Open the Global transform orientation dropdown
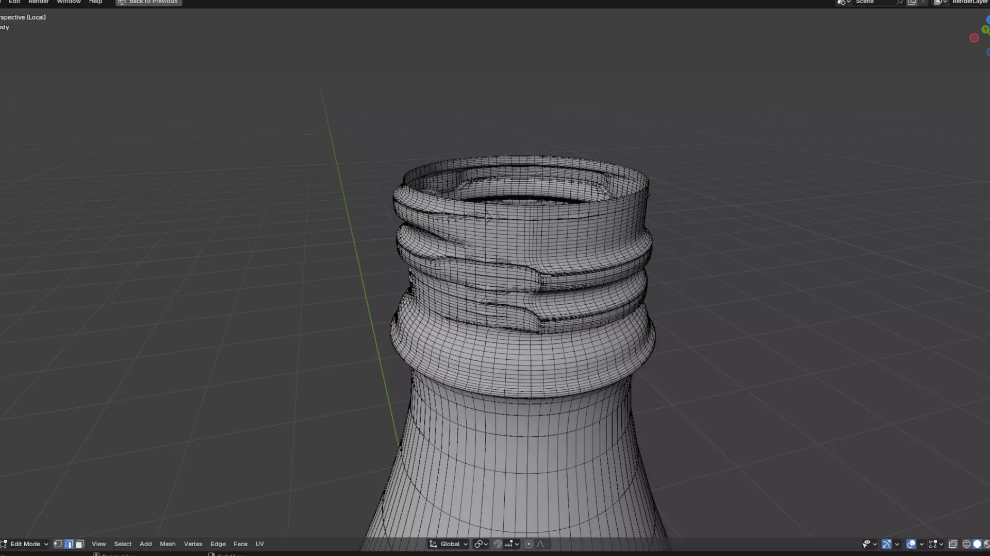Screen dimensions: 990x556 [x=448, y=544]
